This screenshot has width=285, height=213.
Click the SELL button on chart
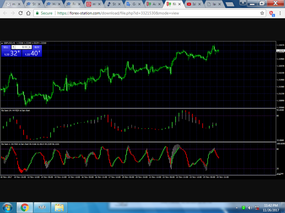click(x=6, y=47)
